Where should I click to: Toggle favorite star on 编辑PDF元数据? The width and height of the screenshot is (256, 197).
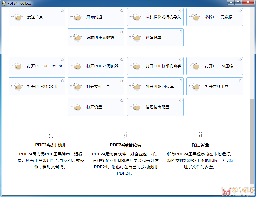point(122,31)
